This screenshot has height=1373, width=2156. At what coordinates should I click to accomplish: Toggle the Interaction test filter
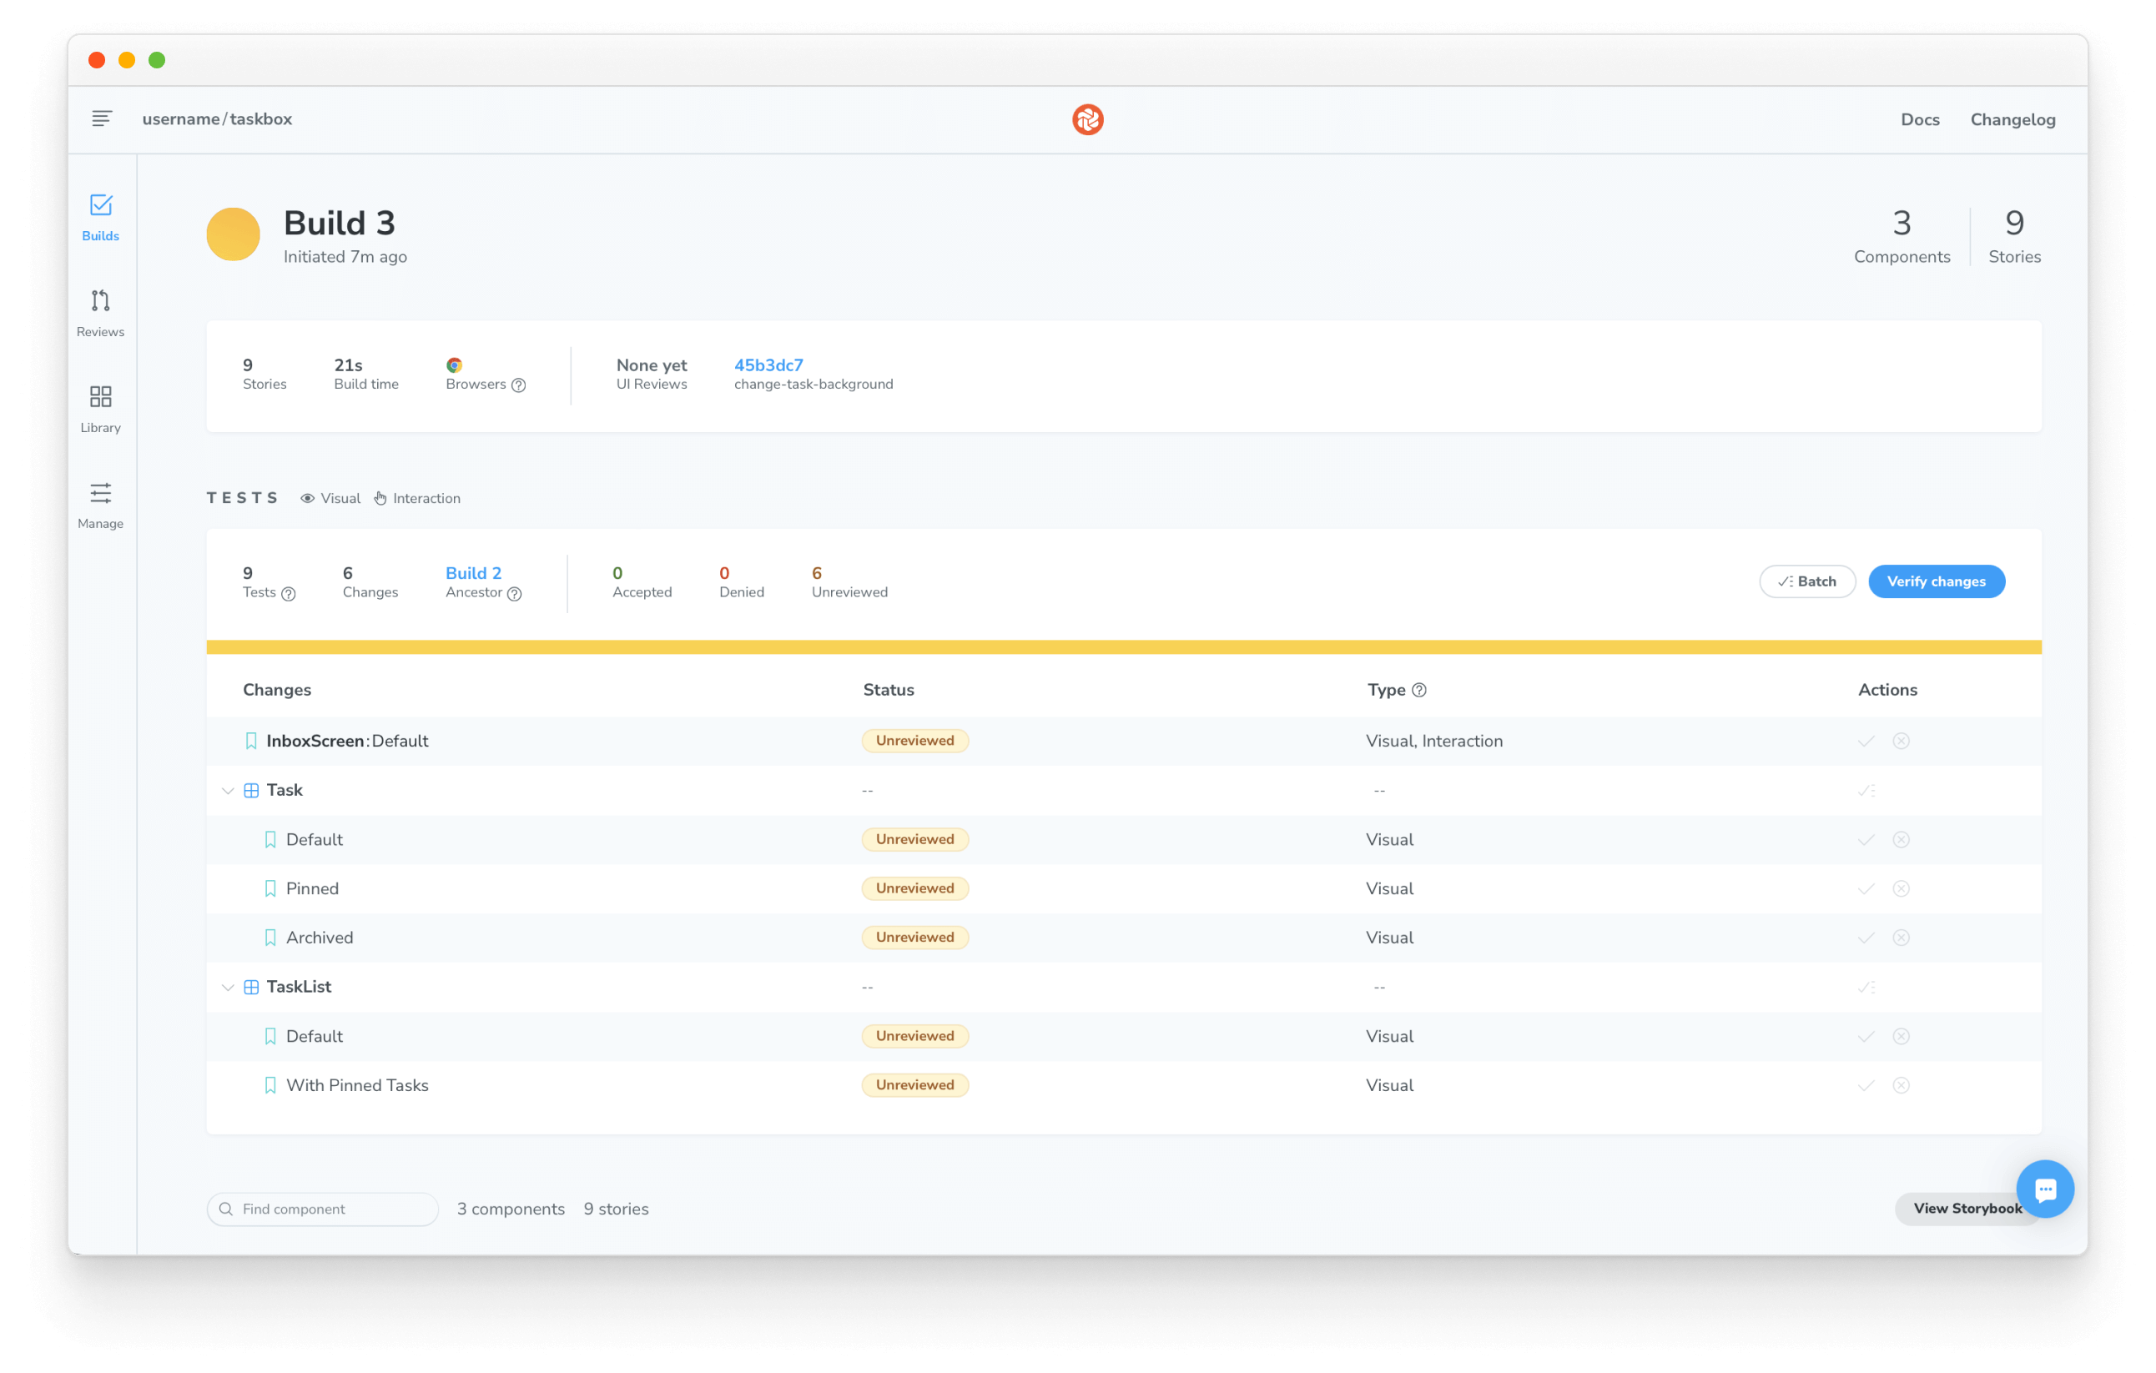[x=418, y=498]
